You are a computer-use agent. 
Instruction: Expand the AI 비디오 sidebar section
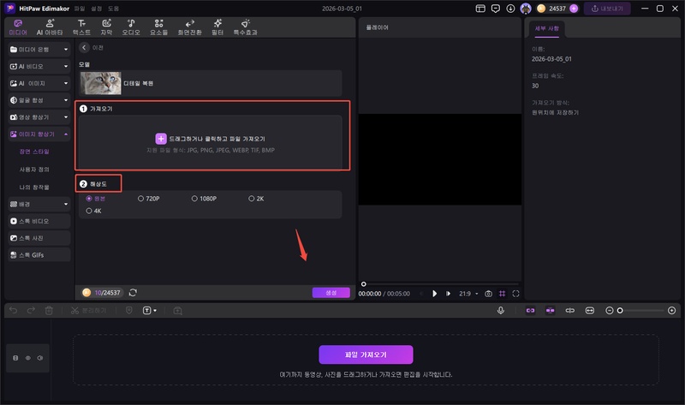[x=39, y=67]
